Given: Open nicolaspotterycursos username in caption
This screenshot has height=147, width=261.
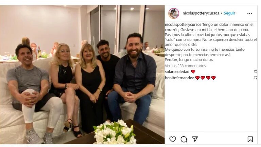Looking at the screenshot, I should tap(183, 24).
